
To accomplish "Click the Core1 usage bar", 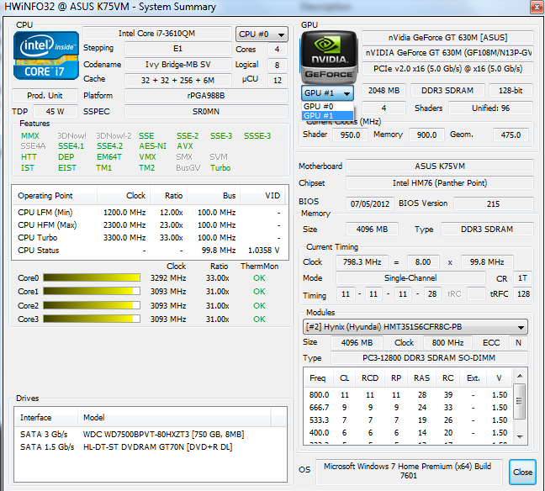I will pyautogui.click(x=92, y=291).
